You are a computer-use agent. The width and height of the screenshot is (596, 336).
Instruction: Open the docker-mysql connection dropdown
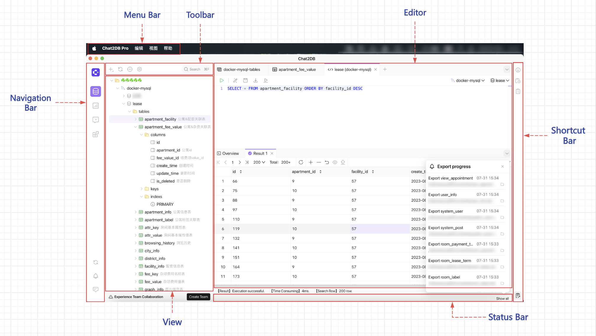pos(470,80)
